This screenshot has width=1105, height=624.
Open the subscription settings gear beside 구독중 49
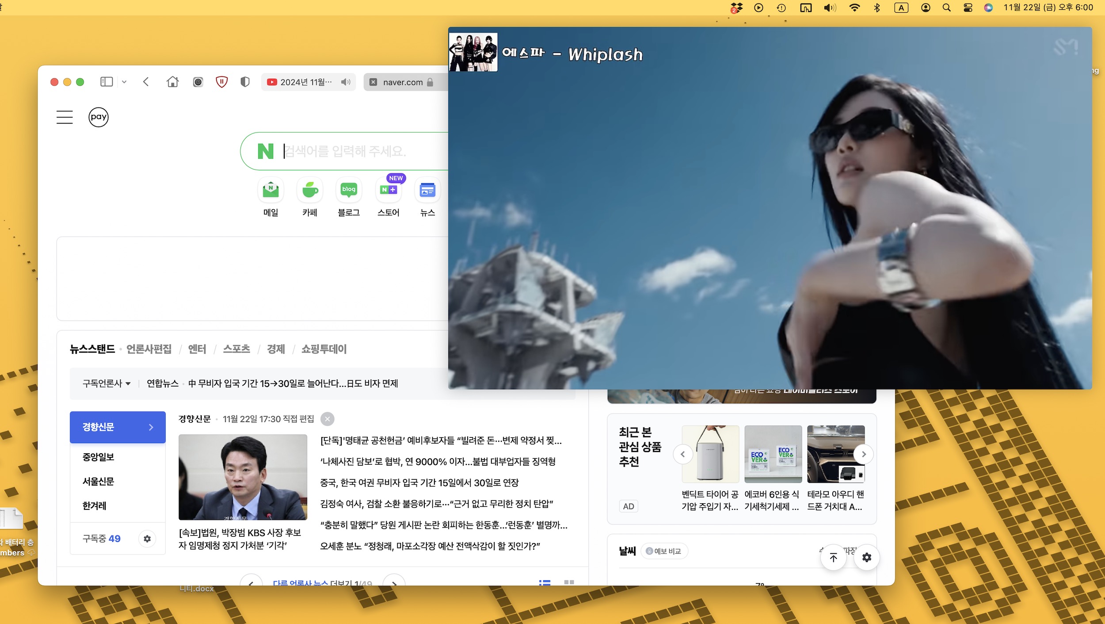[147, 539]
